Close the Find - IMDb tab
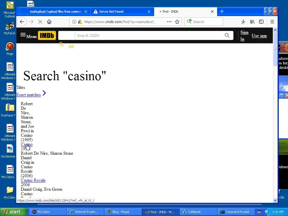This screenshot has width=288, height=216. pyautogui.click(x=212, y=11)
